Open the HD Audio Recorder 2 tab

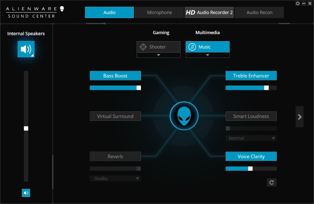coord(209,13)
